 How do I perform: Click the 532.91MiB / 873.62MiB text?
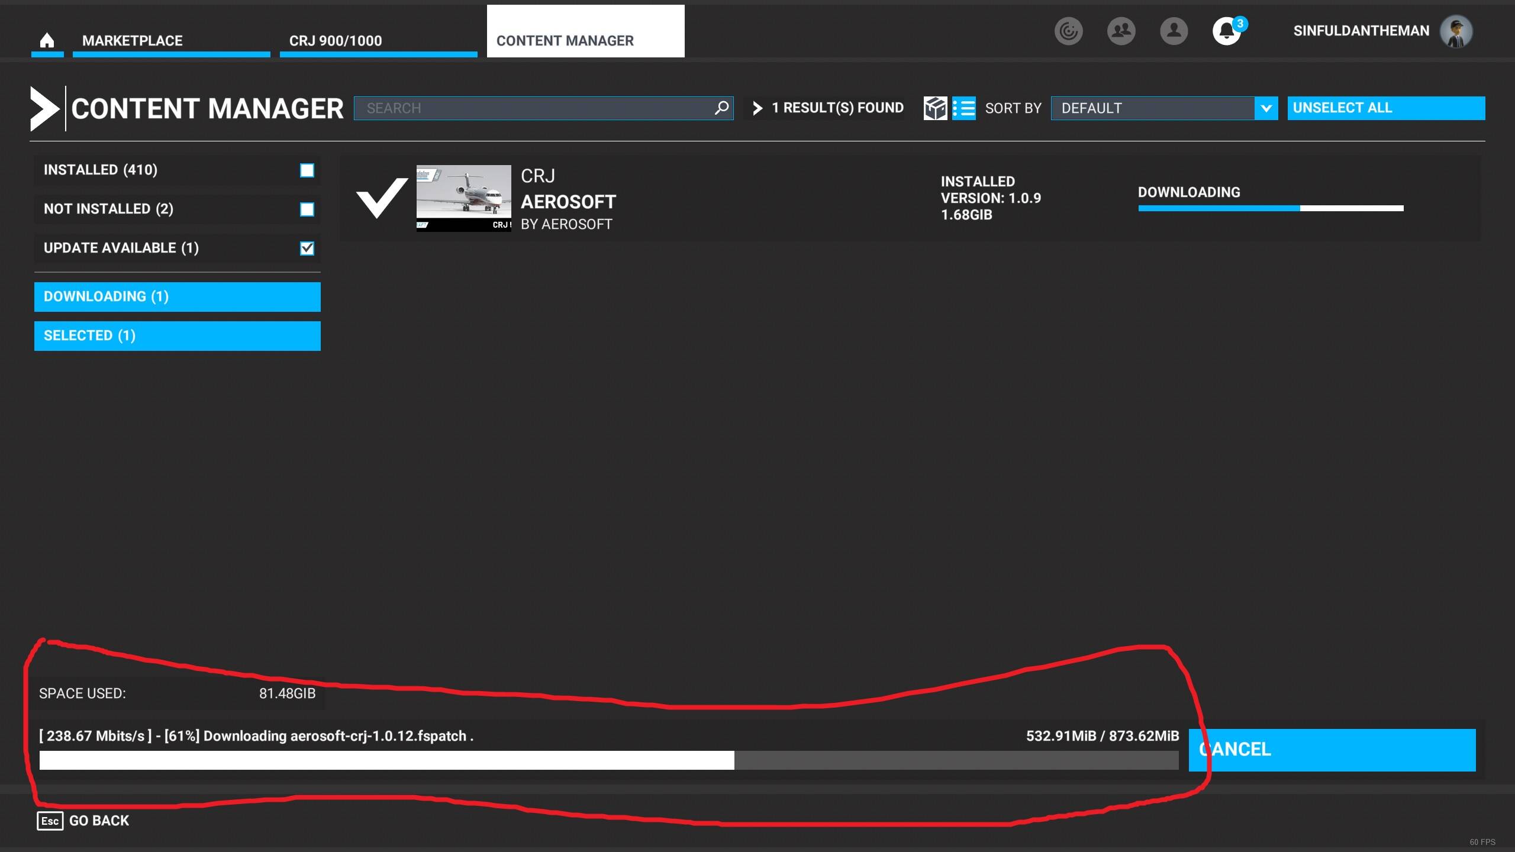pos(1103,736)
